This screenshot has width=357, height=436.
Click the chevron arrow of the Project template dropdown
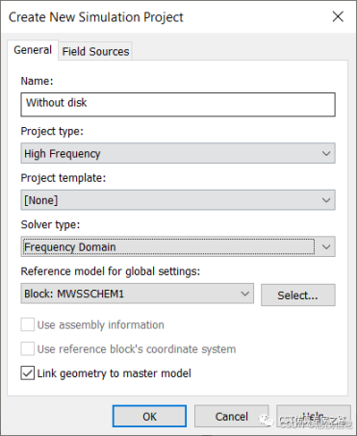click(326, 200)
